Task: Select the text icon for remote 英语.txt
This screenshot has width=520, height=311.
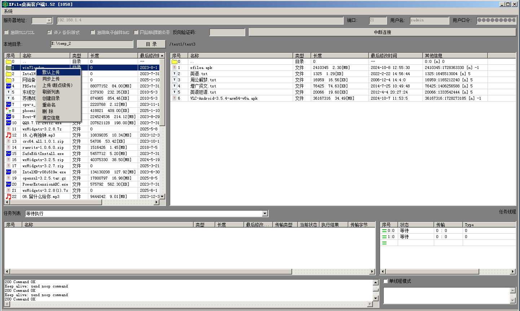Action: coord(175,74)
